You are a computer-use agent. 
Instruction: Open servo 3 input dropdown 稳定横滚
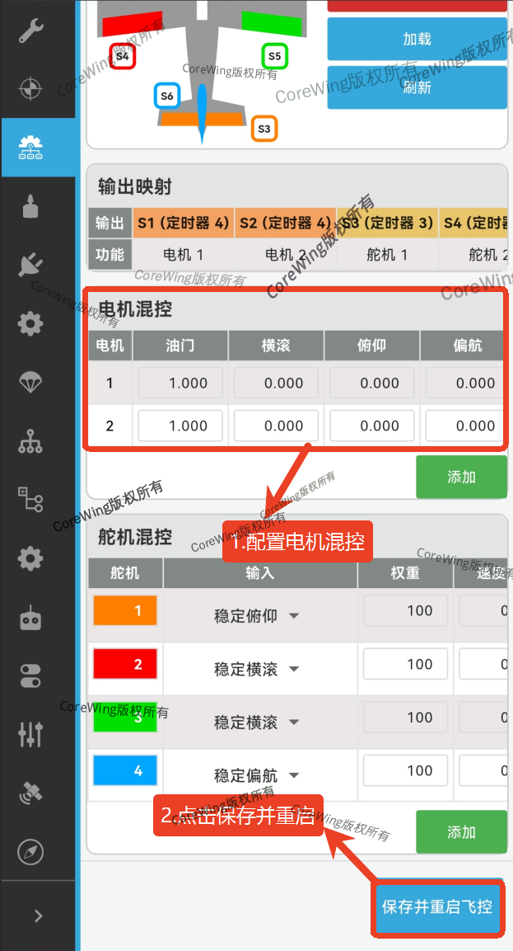pyautogui.click(x=256, y=723)
